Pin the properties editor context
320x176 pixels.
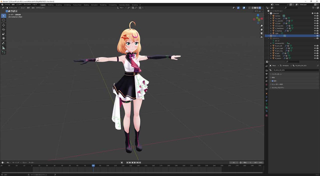coord(318,66)
